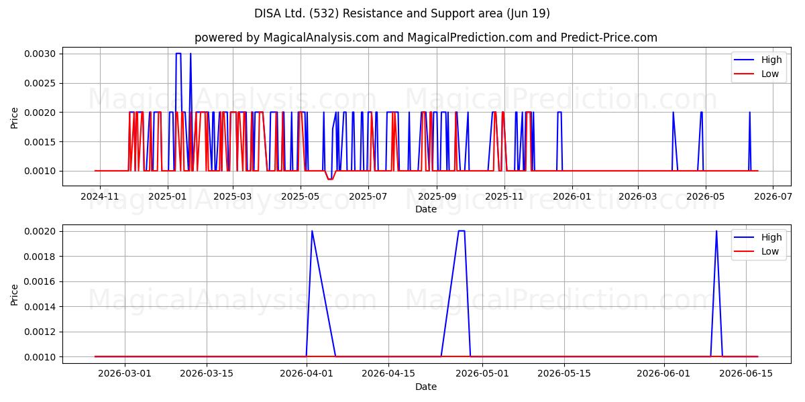Image resolution: width=805 pixels, height=402 pixels.
Task: Click the 2025-09 x-axis date label
Action: (x=436, y=197)
